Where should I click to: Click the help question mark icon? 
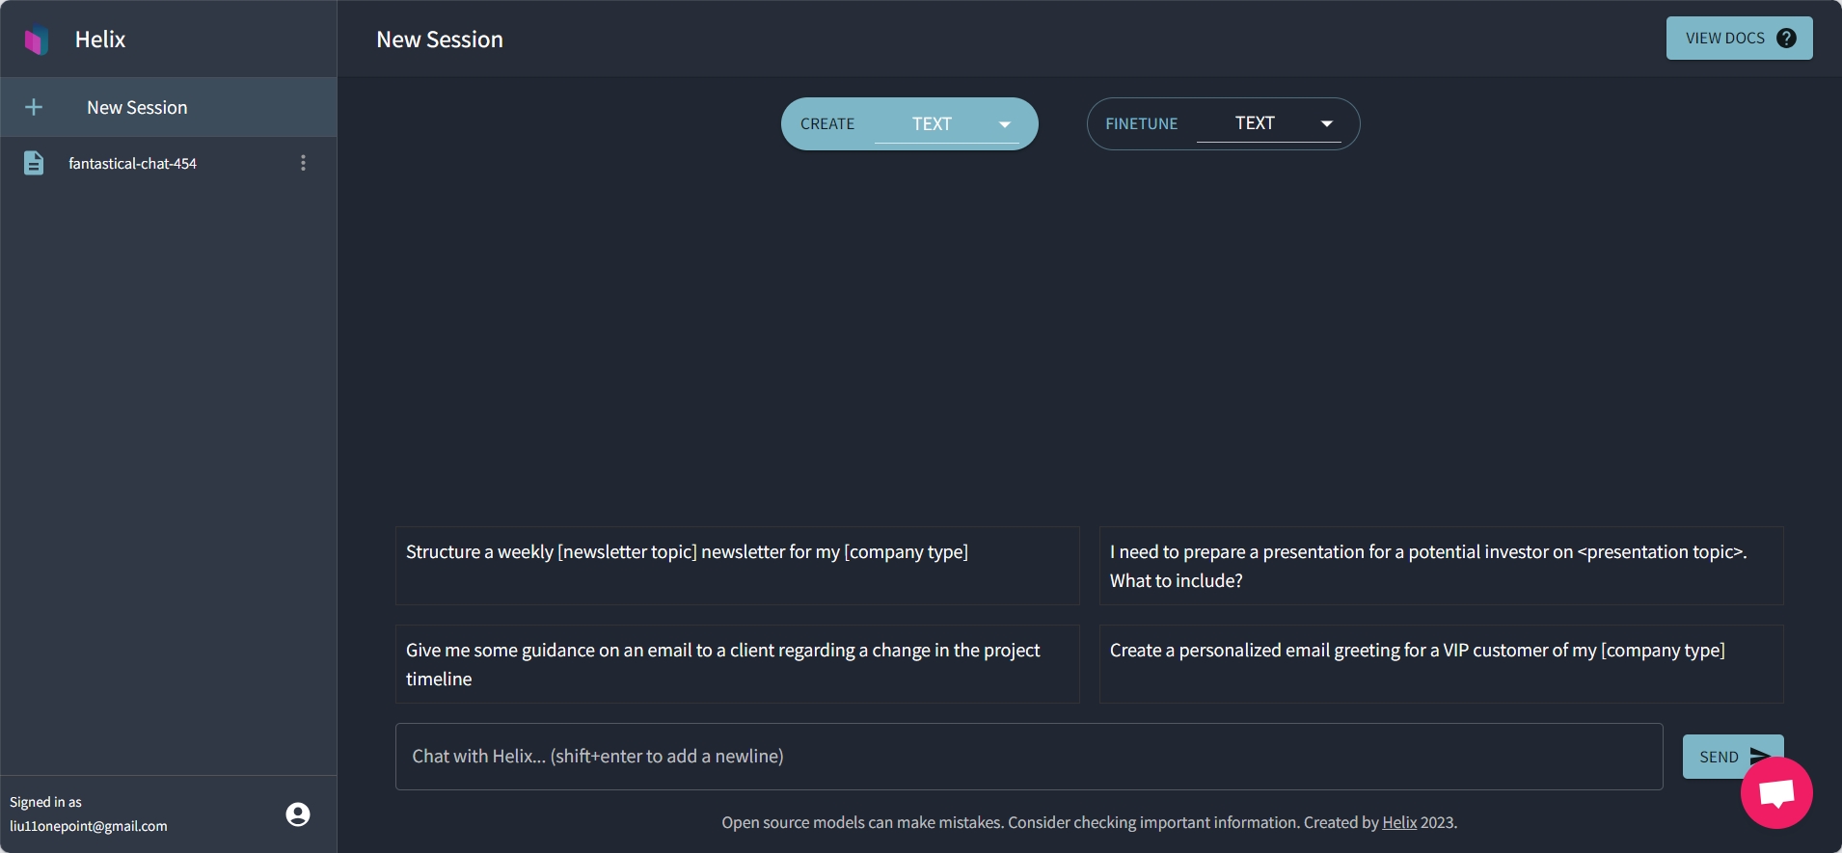point(1786,39)
